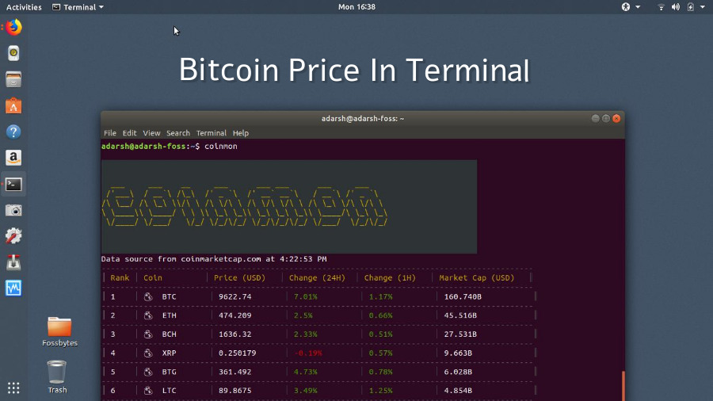713x401 pixels.
Task: Open the Help menu
Action: (x=241, y=133)
